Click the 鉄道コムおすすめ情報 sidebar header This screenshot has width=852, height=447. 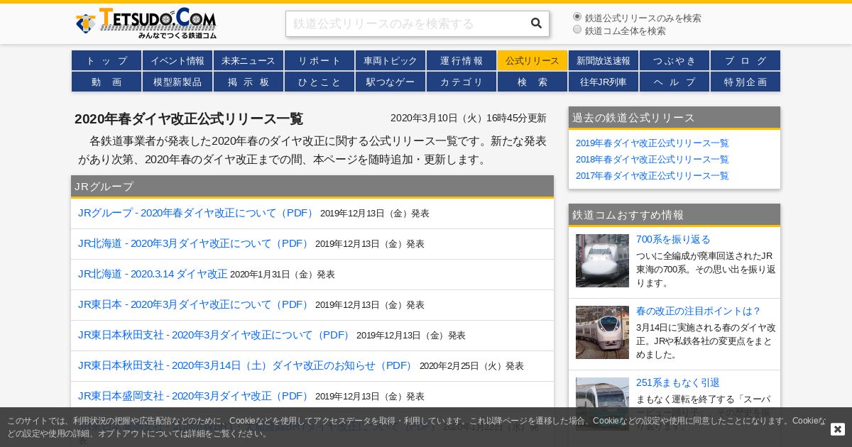coord(674,214)
